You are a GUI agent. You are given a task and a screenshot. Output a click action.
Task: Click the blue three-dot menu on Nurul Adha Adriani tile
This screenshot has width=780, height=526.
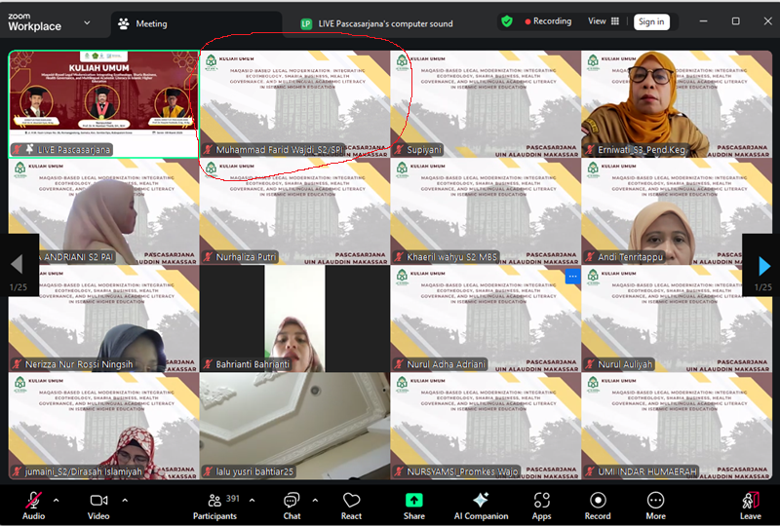pyautogui.click(x=572, y=277)
